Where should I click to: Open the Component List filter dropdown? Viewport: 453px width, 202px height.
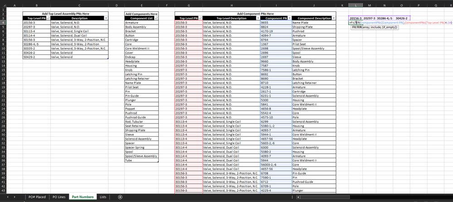point(156,18)
